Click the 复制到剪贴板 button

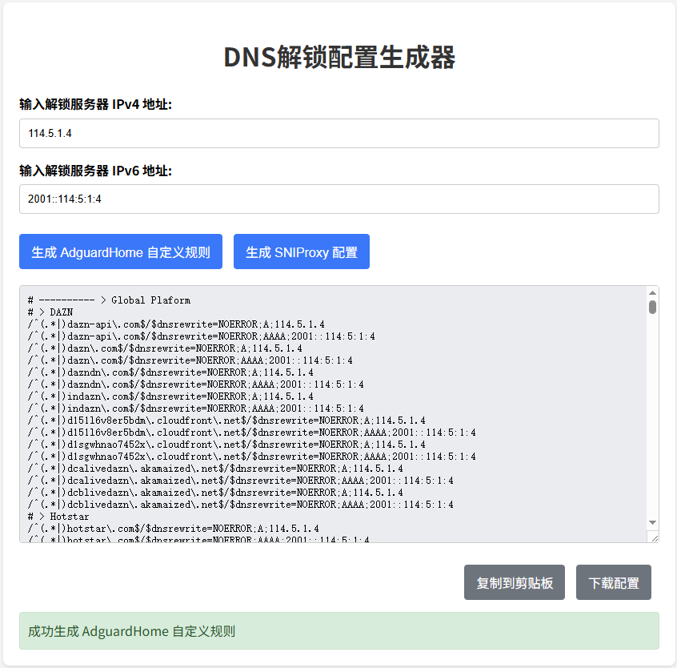click(515, 583)
